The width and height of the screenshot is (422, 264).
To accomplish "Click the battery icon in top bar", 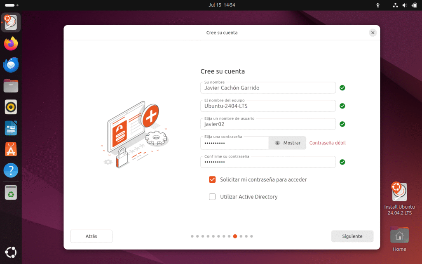I will click(x=414, y=5).
